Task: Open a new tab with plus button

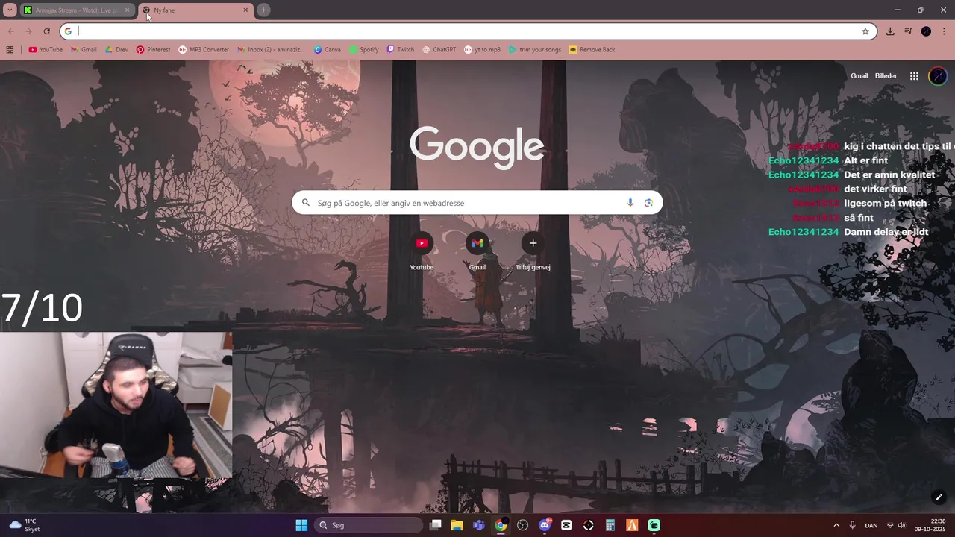Action: (263, 10)
